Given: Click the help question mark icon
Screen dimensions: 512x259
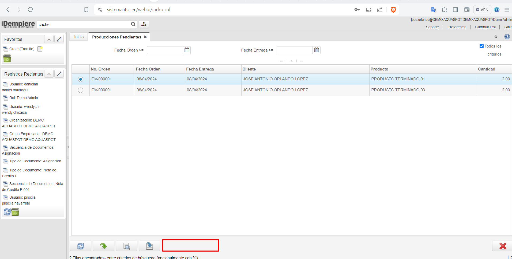Looking at the screenshot, I should point(507,37).
